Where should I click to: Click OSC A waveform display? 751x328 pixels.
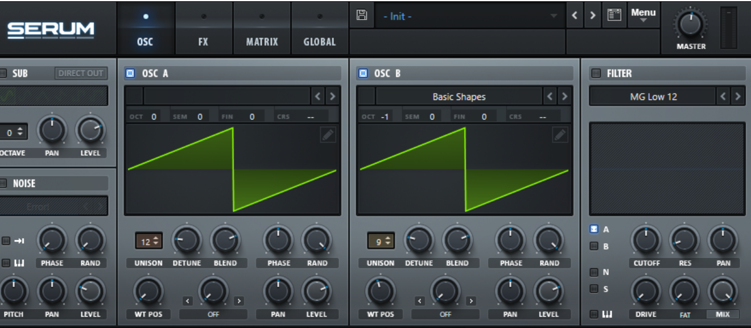click(232, 169)
